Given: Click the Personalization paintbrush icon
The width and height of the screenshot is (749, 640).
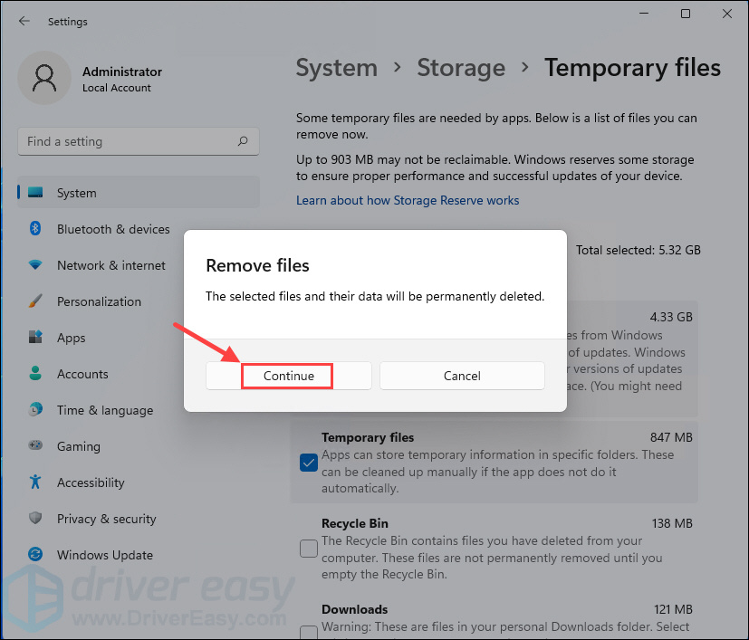Looking at the screenshot, I should pos(35,301).
